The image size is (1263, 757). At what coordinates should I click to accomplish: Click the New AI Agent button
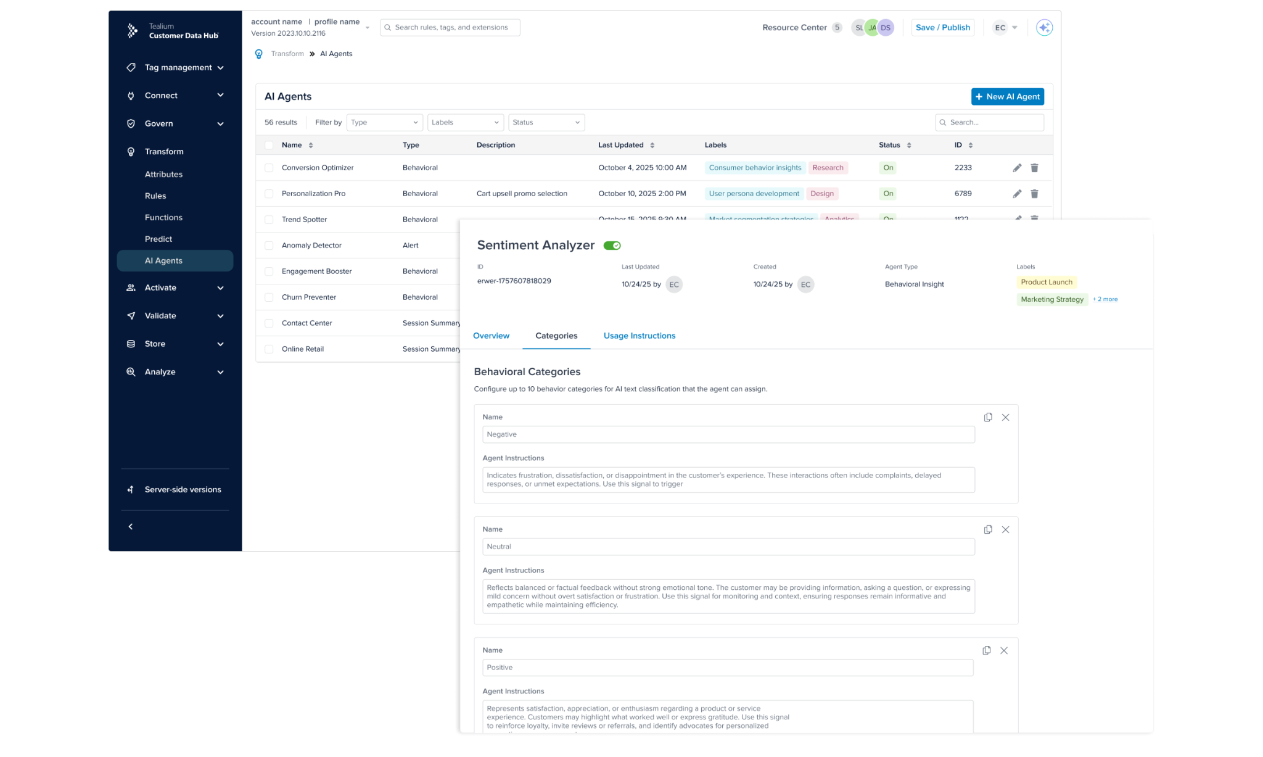click(x=1007, y=97)
